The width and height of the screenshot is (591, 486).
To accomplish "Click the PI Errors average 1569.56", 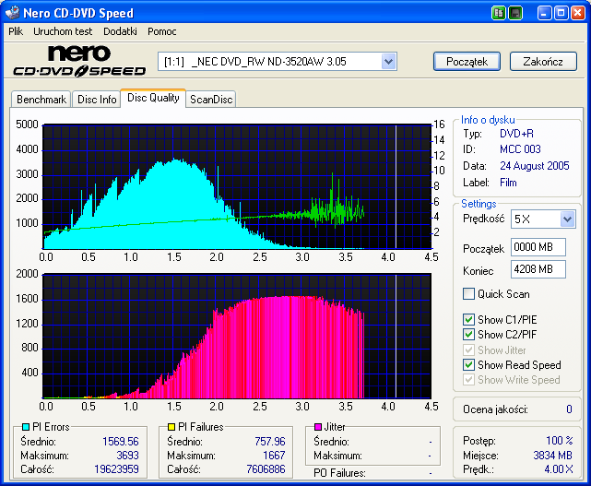I will pyautogui.click(x=121, y=442).
